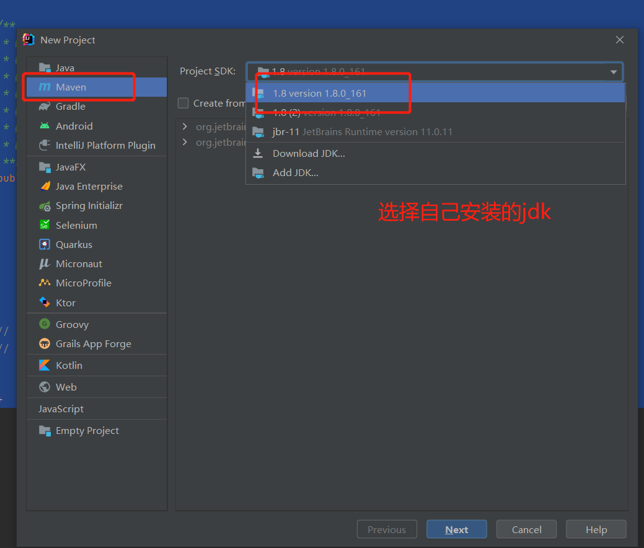Select Java project type label
This screenshot has width=644, height=548.
[x=65, y=68]
